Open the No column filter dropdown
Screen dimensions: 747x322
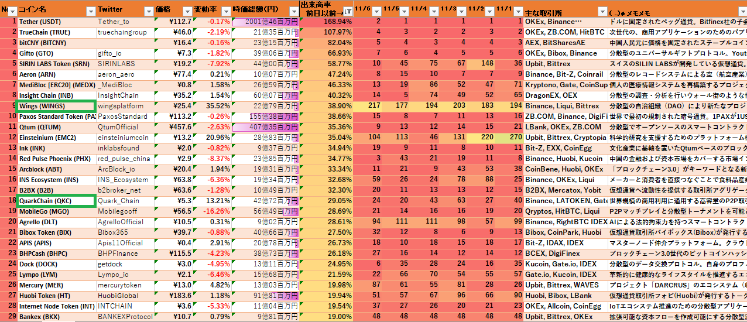point(12,11)
